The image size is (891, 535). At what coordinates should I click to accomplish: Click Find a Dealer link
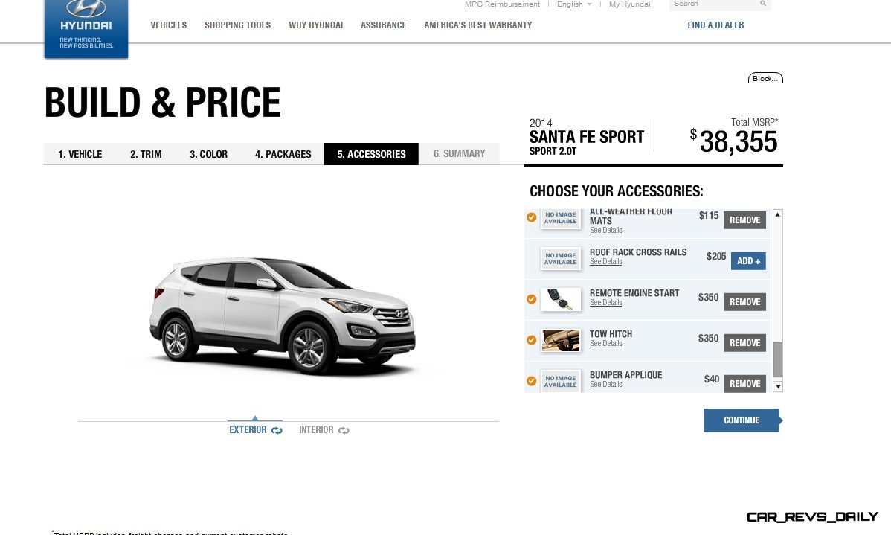pyautogui.click(x=715, y=25)
